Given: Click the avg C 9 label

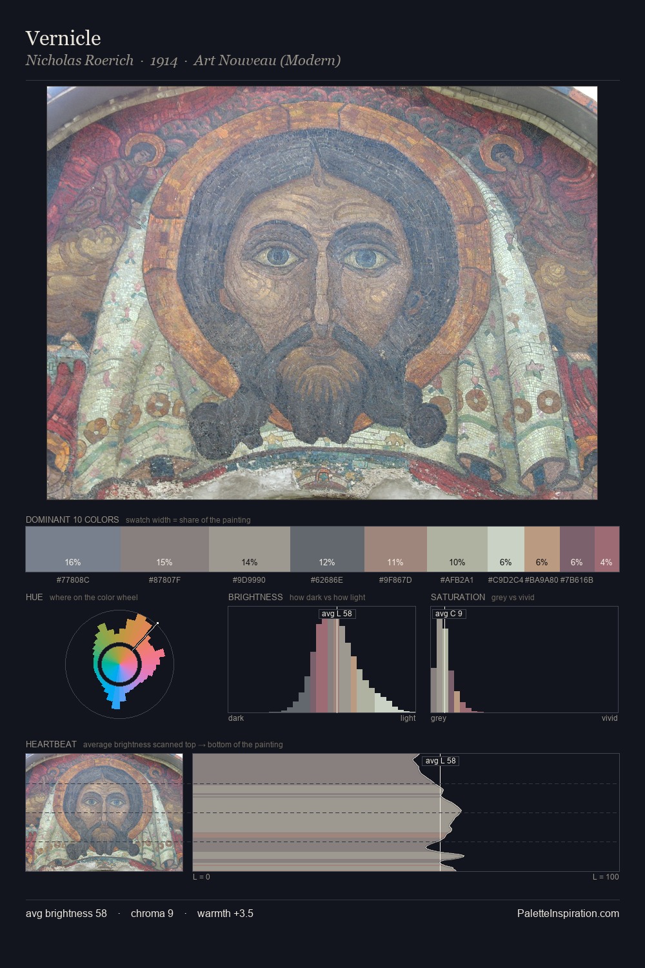Looking at the screenshot, I should click(449, 614).
